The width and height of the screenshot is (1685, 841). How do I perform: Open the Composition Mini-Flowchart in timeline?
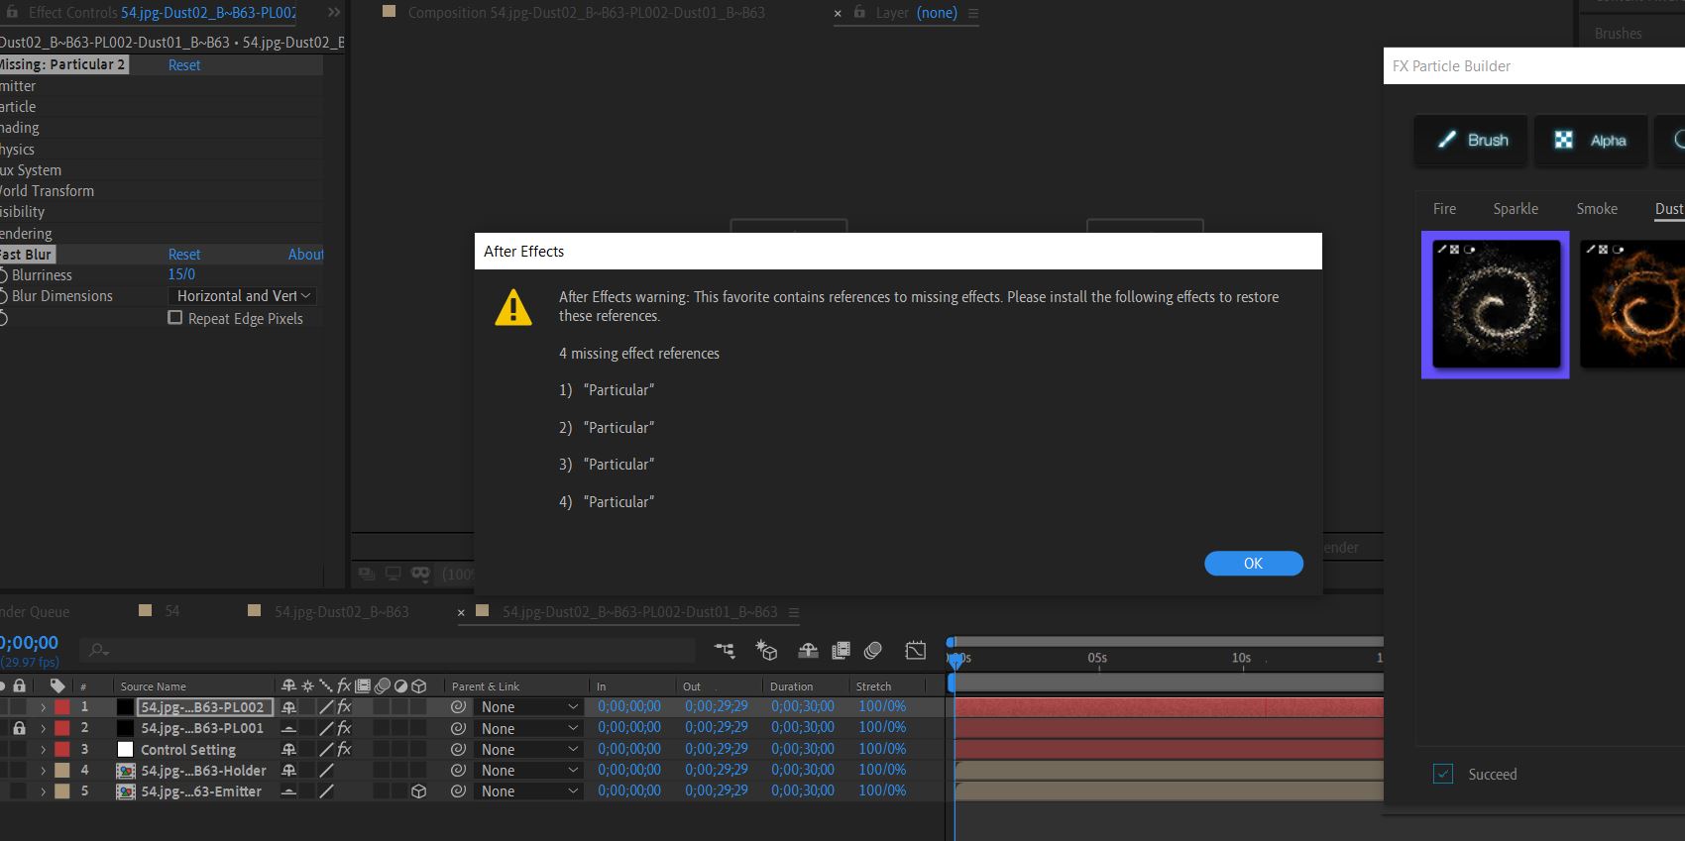click(725, 651)
